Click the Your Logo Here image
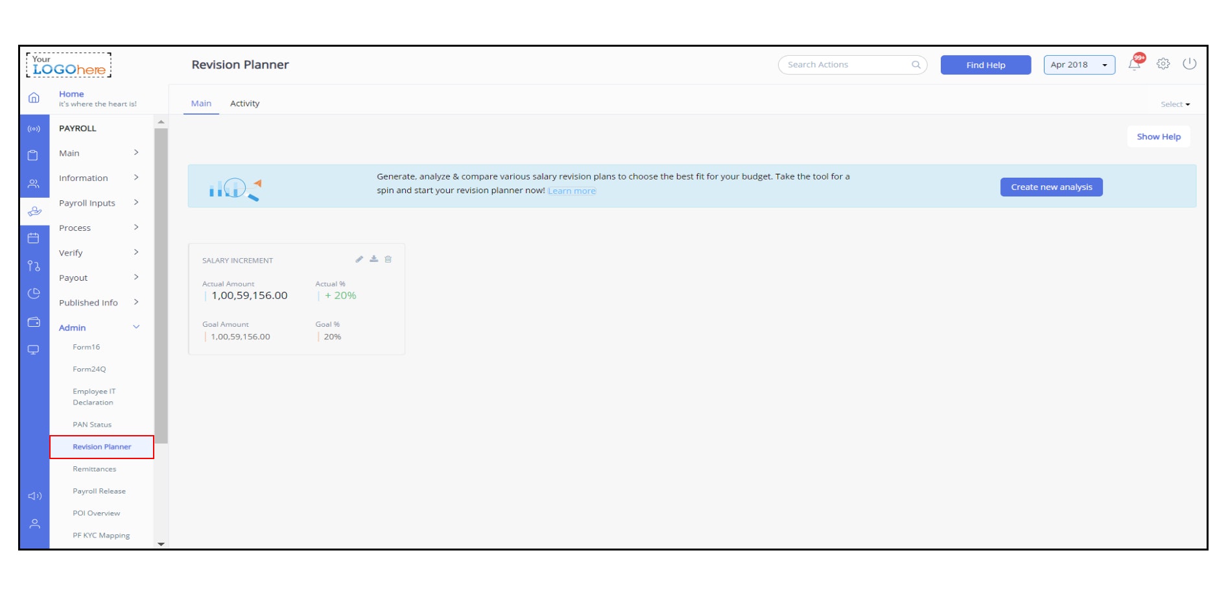The width and height of the screenshot is (1228, 592). pos(69,65)
